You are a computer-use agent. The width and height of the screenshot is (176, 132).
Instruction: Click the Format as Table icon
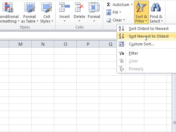coord(30,7)
